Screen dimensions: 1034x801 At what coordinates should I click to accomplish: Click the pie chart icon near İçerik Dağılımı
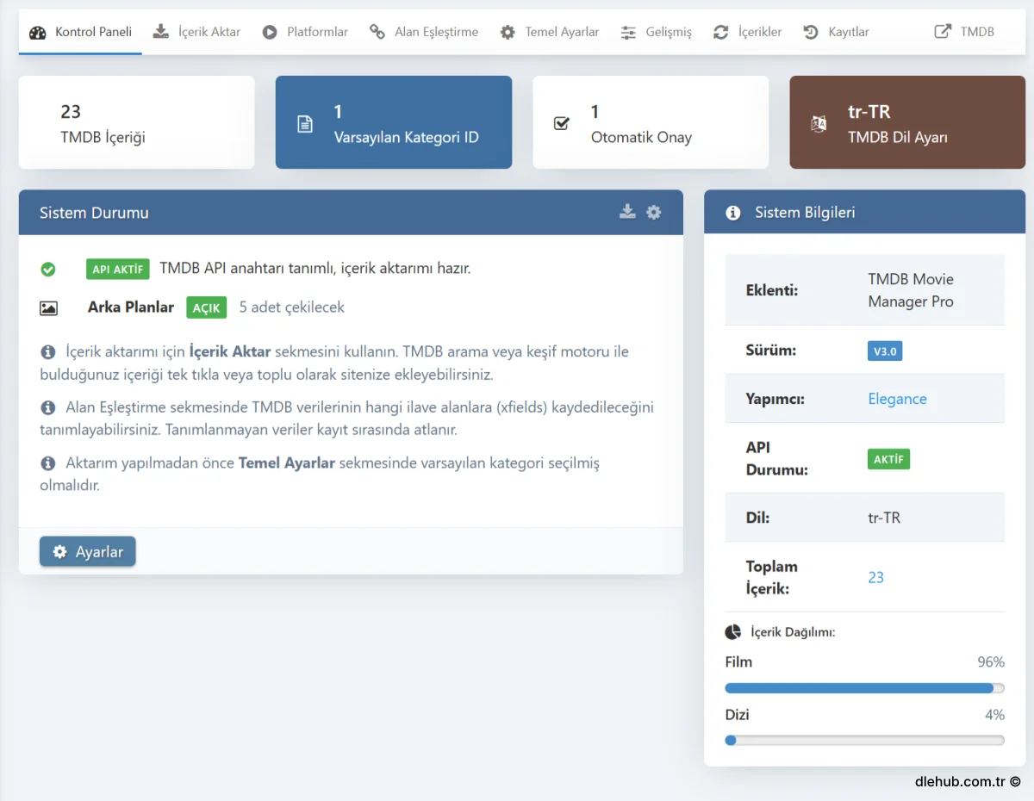point(732,632)
